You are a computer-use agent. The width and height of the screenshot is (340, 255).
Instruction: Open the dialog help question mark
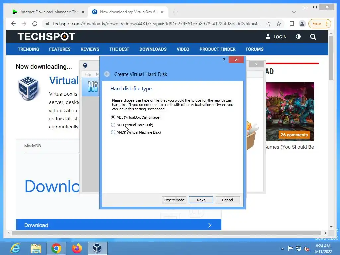pos(224,60)
